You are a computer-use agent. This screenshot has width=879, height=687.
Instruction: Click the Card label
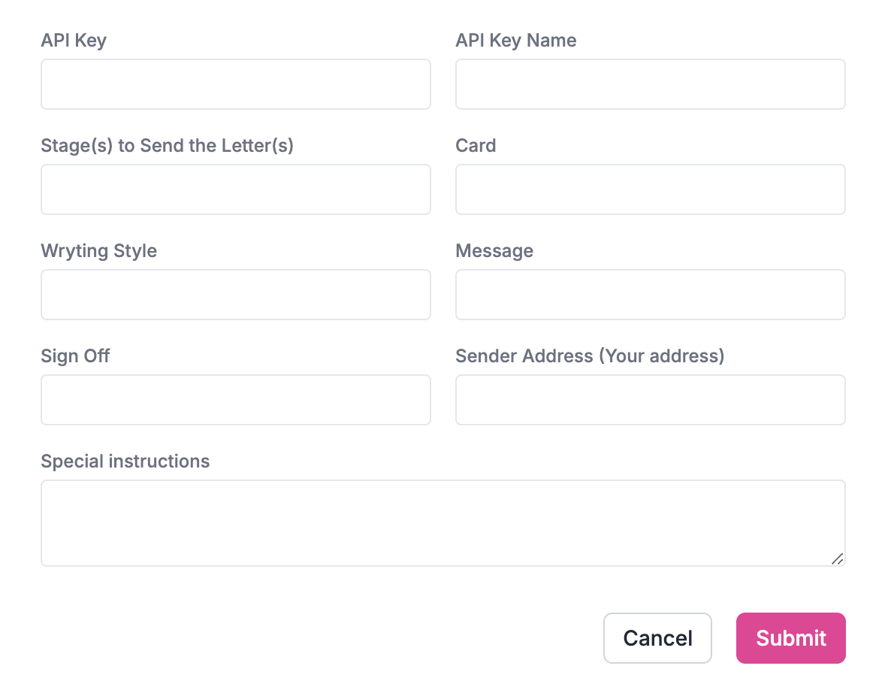(476, 146)
